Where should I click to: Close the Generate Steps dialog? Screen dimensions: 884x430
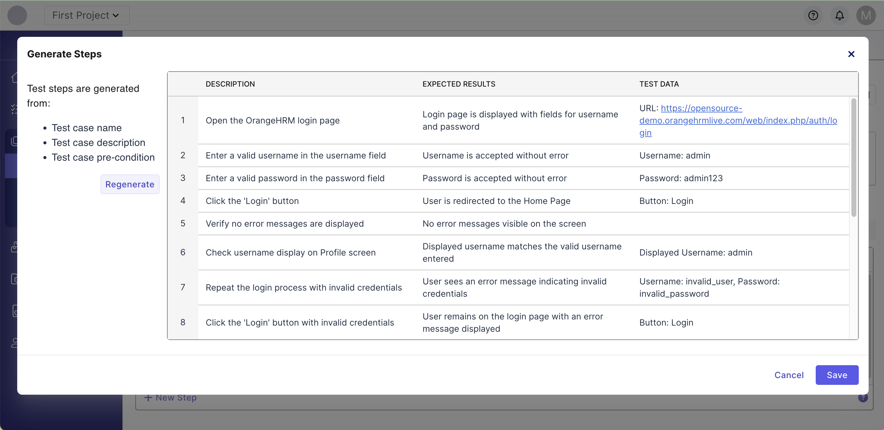tap(851, 54)
